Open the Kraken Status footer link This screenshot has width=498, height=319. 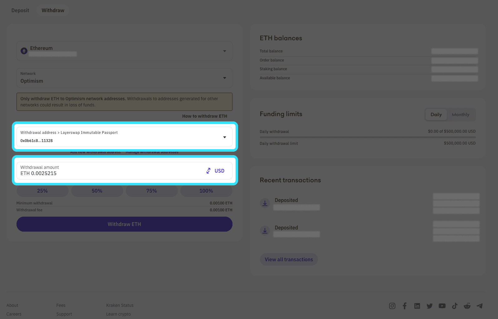pos(120,305)
